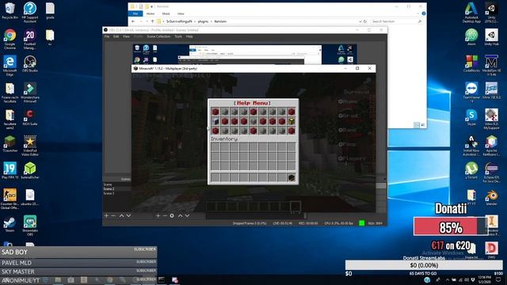507x285 pixels.
Task: Open the Edit menu in OBS
Action: pos(116,36)
